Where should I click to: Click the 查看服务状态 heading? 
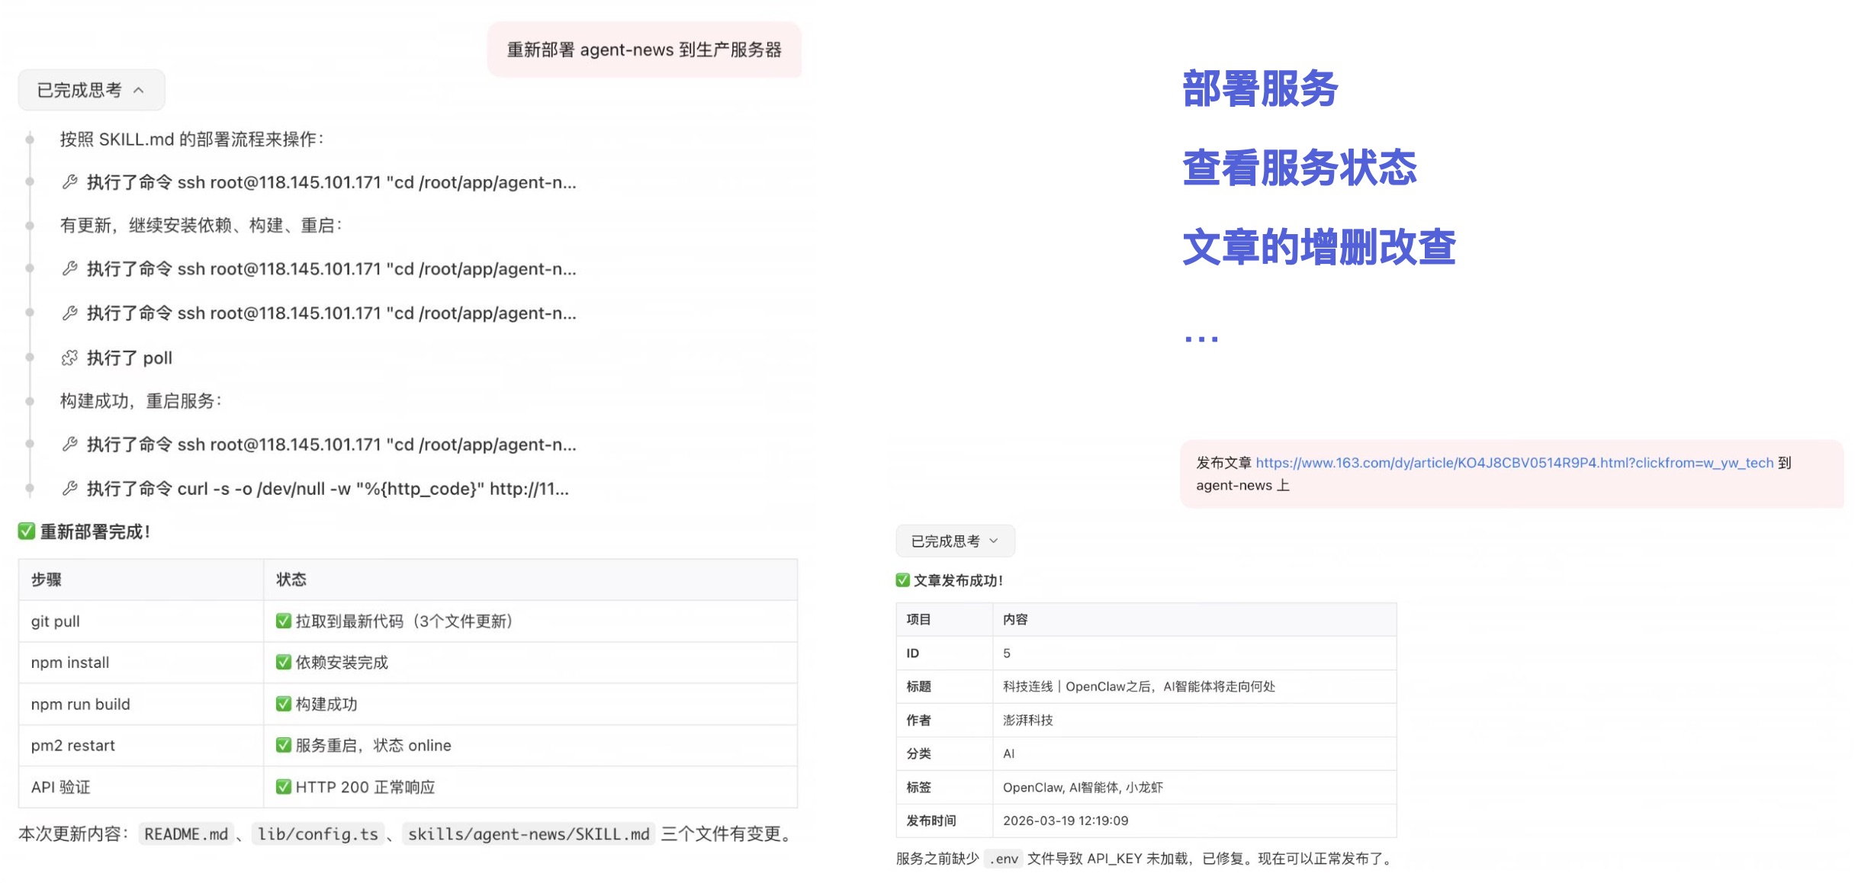pos(1299,168)
